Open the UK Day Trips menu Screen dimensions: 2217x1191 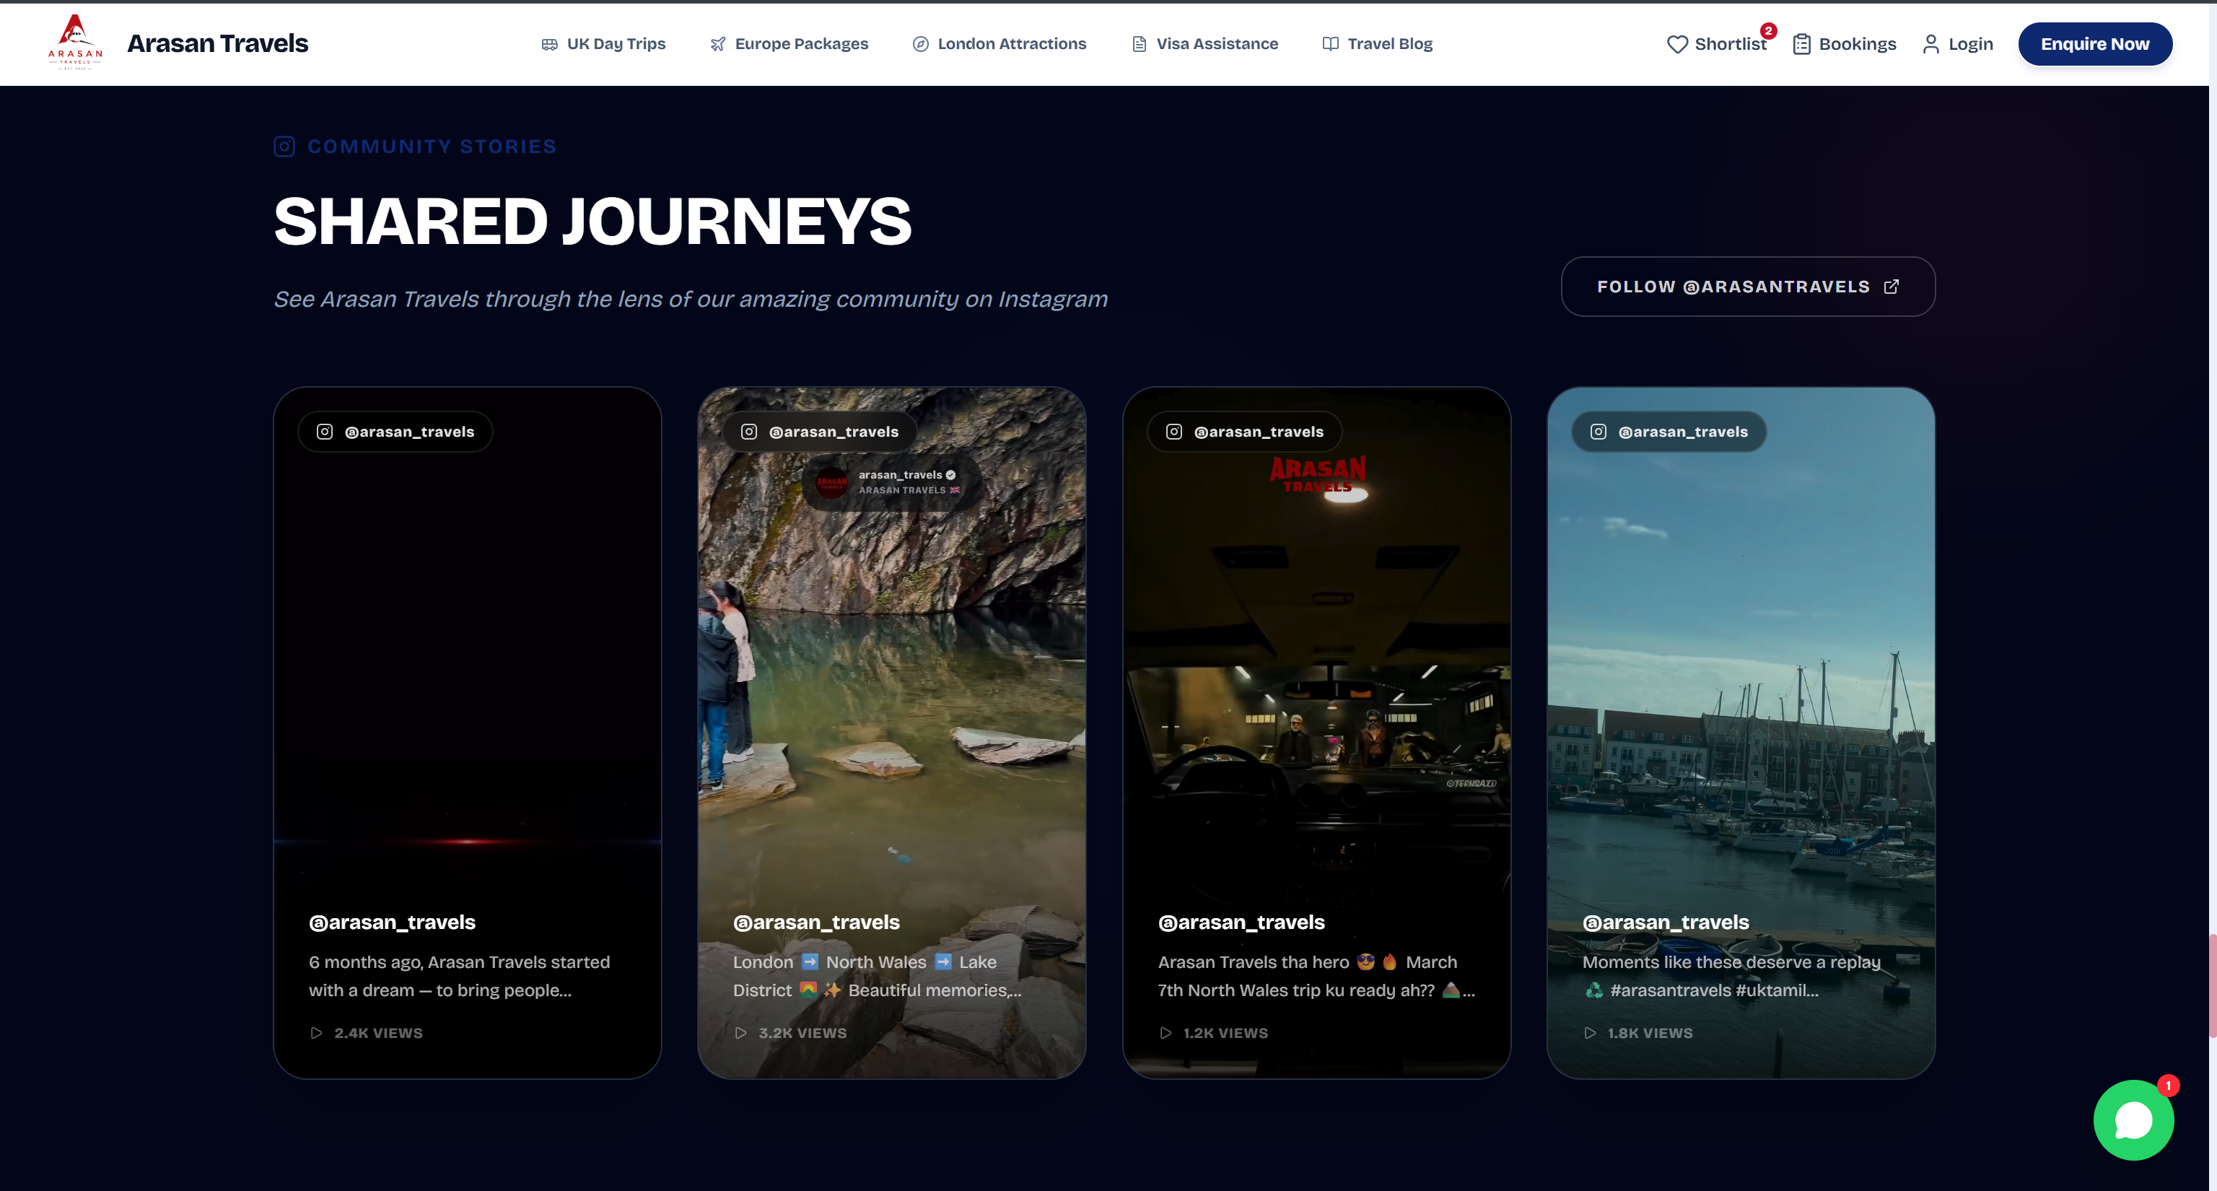(603, 44)
